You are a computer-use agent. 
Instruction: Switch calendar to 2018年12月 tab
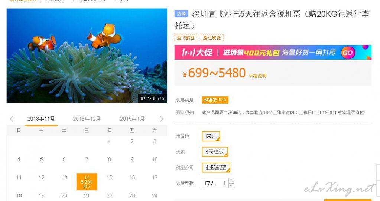pos(87,119)
